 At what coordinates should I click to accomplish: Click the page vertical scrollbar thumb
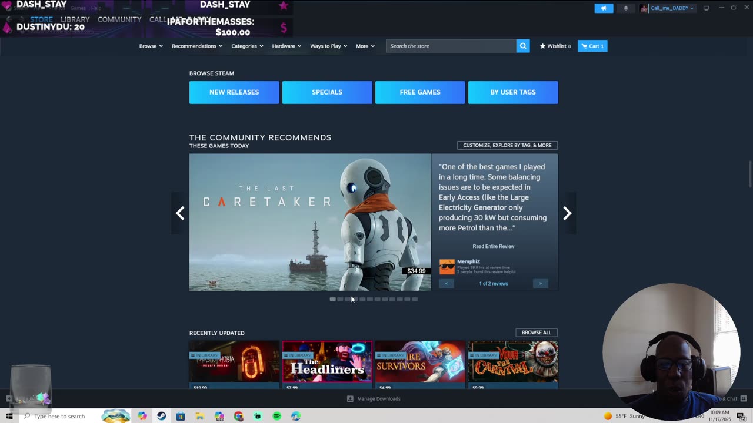(749, 174)
